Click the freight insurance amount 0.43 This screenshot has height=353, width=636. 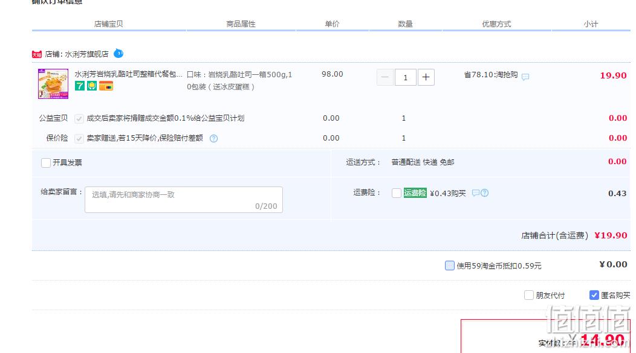point(617,194)
